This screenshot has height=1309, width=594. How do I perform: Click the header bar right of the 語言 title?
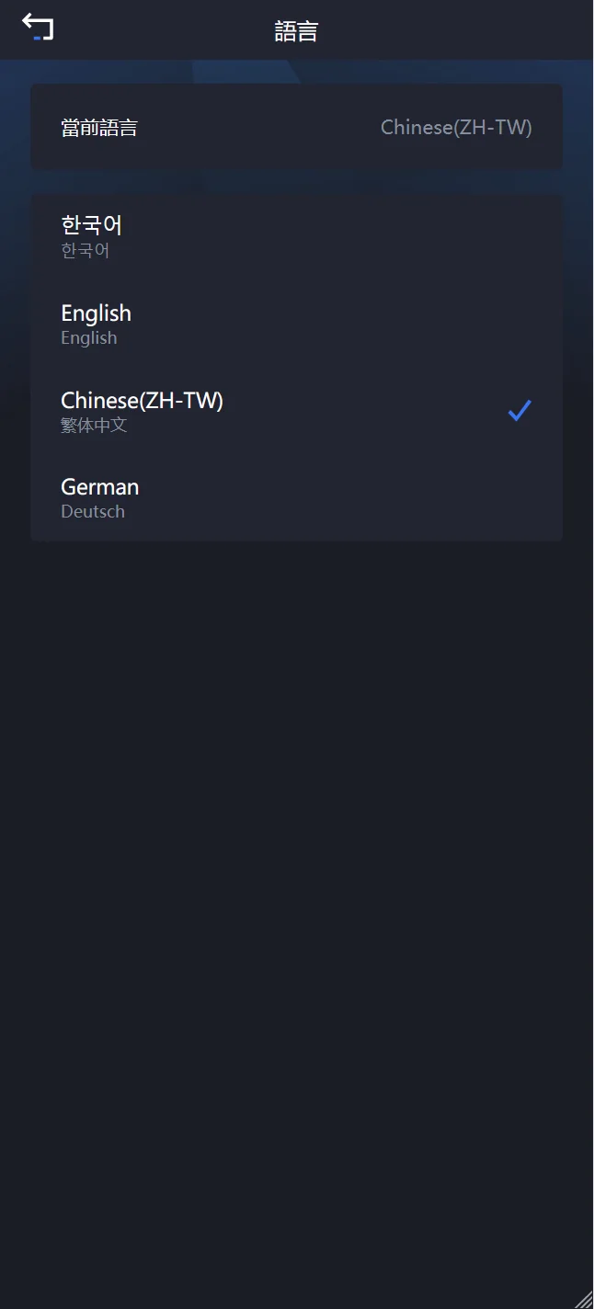point(460,31)
